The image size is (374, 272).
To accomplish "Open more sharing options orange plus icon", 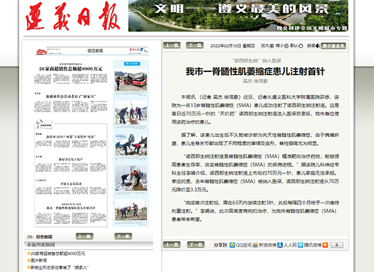I will (325, 245).
